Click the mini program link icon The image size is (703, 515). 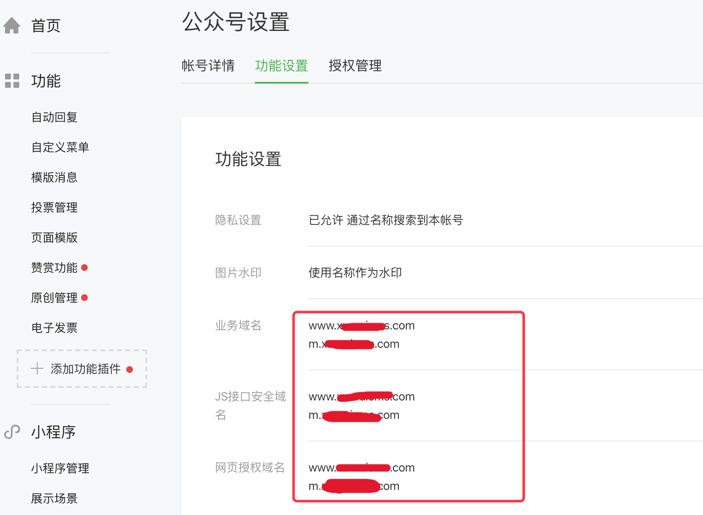coord(12,432)
